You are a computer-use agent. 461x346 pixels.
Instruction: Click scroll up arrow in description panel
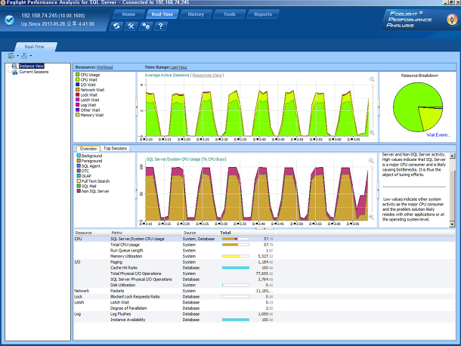(x=452, y=156)
